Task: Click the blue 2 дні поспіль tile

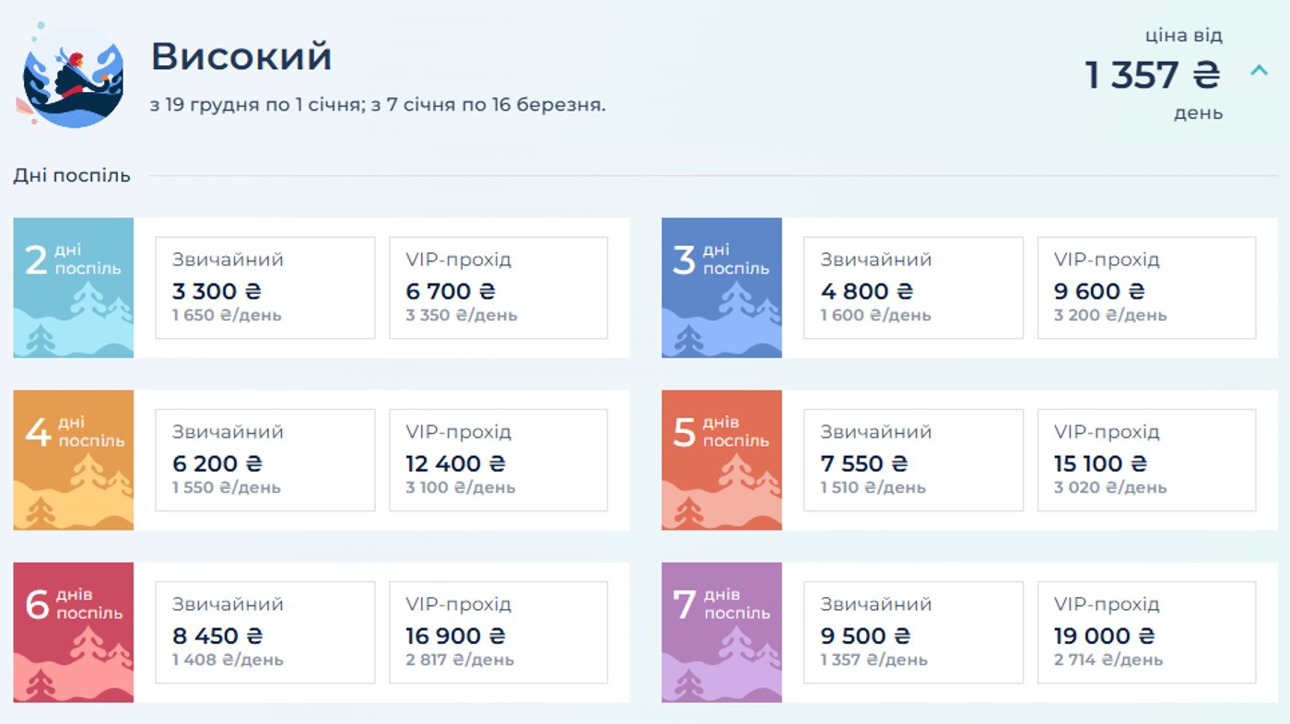Action: click(x=74, y=287)
